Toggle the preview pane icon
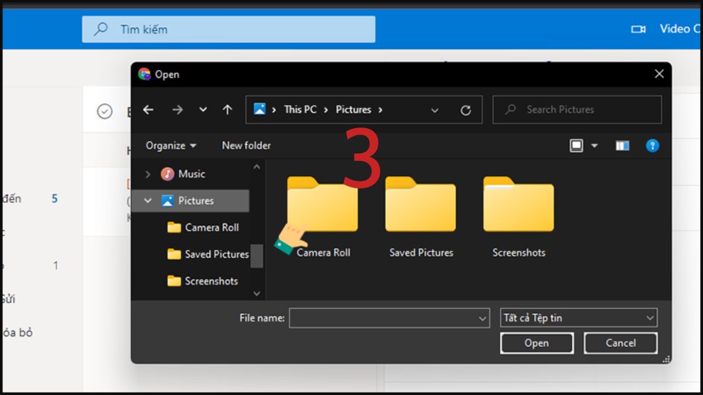703x395 pixels. (x=622, y=146)
